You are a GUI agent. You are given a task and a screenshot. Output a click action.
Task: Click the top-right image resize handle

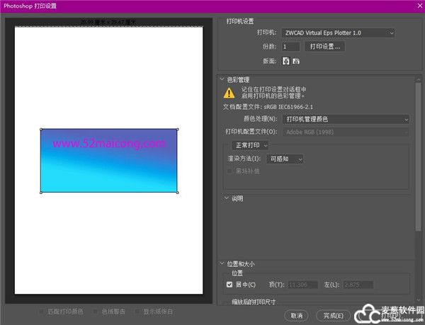coord(177,130)
